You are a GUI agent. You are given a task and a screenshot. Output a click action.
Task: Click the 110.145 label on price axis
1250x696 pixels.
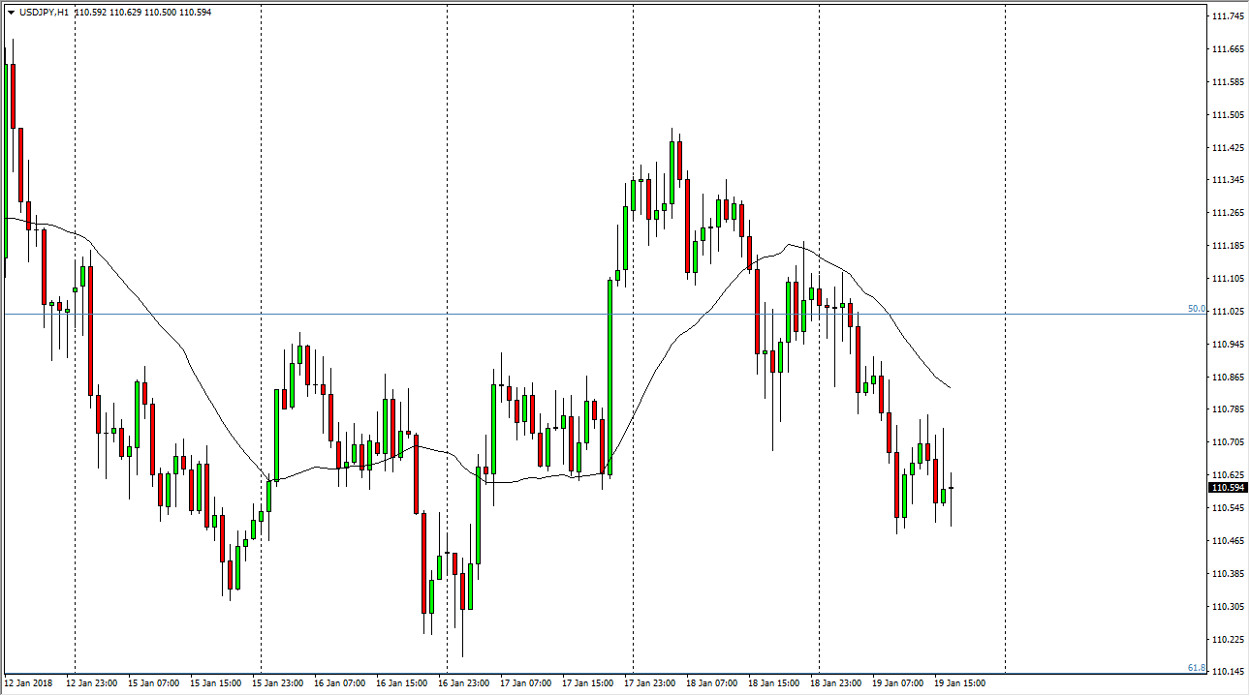pos(1228,672)
